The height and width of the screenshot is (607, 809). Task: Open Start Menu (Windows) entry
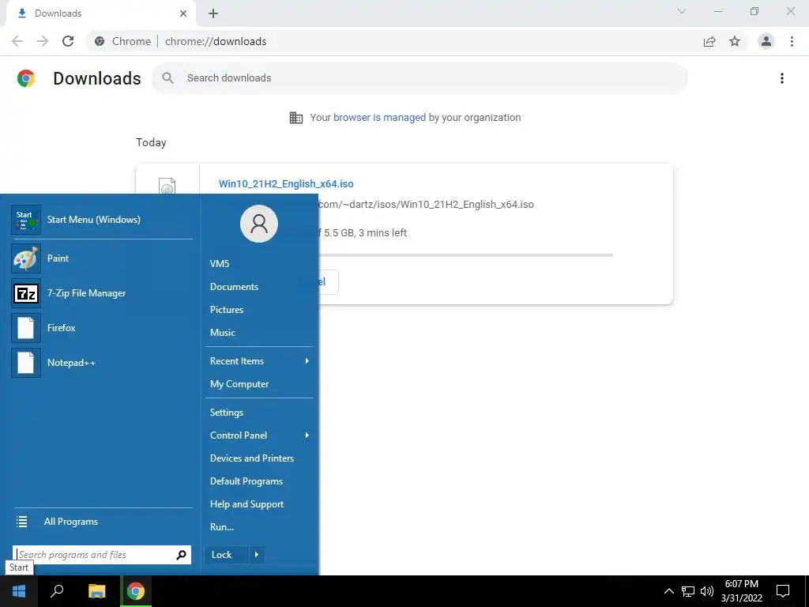pyautogui.click(x=102, y=220)
